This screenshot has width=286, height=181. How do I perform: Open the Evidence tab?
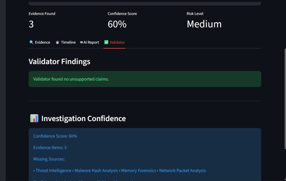click(40, 42)
